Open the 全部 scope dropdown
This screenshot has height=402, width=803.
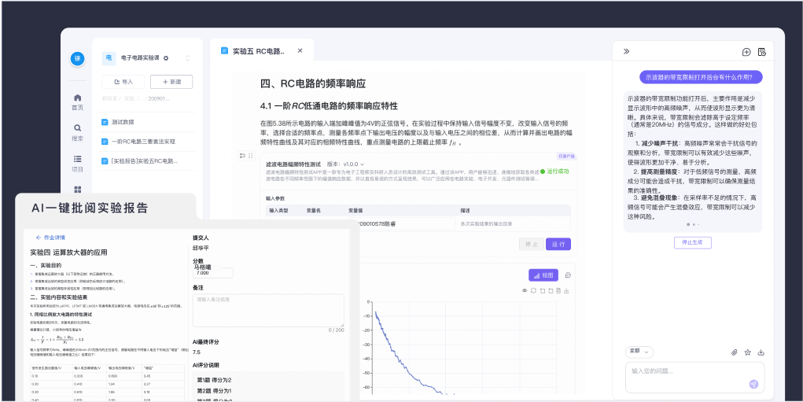(x=639, y=352)
